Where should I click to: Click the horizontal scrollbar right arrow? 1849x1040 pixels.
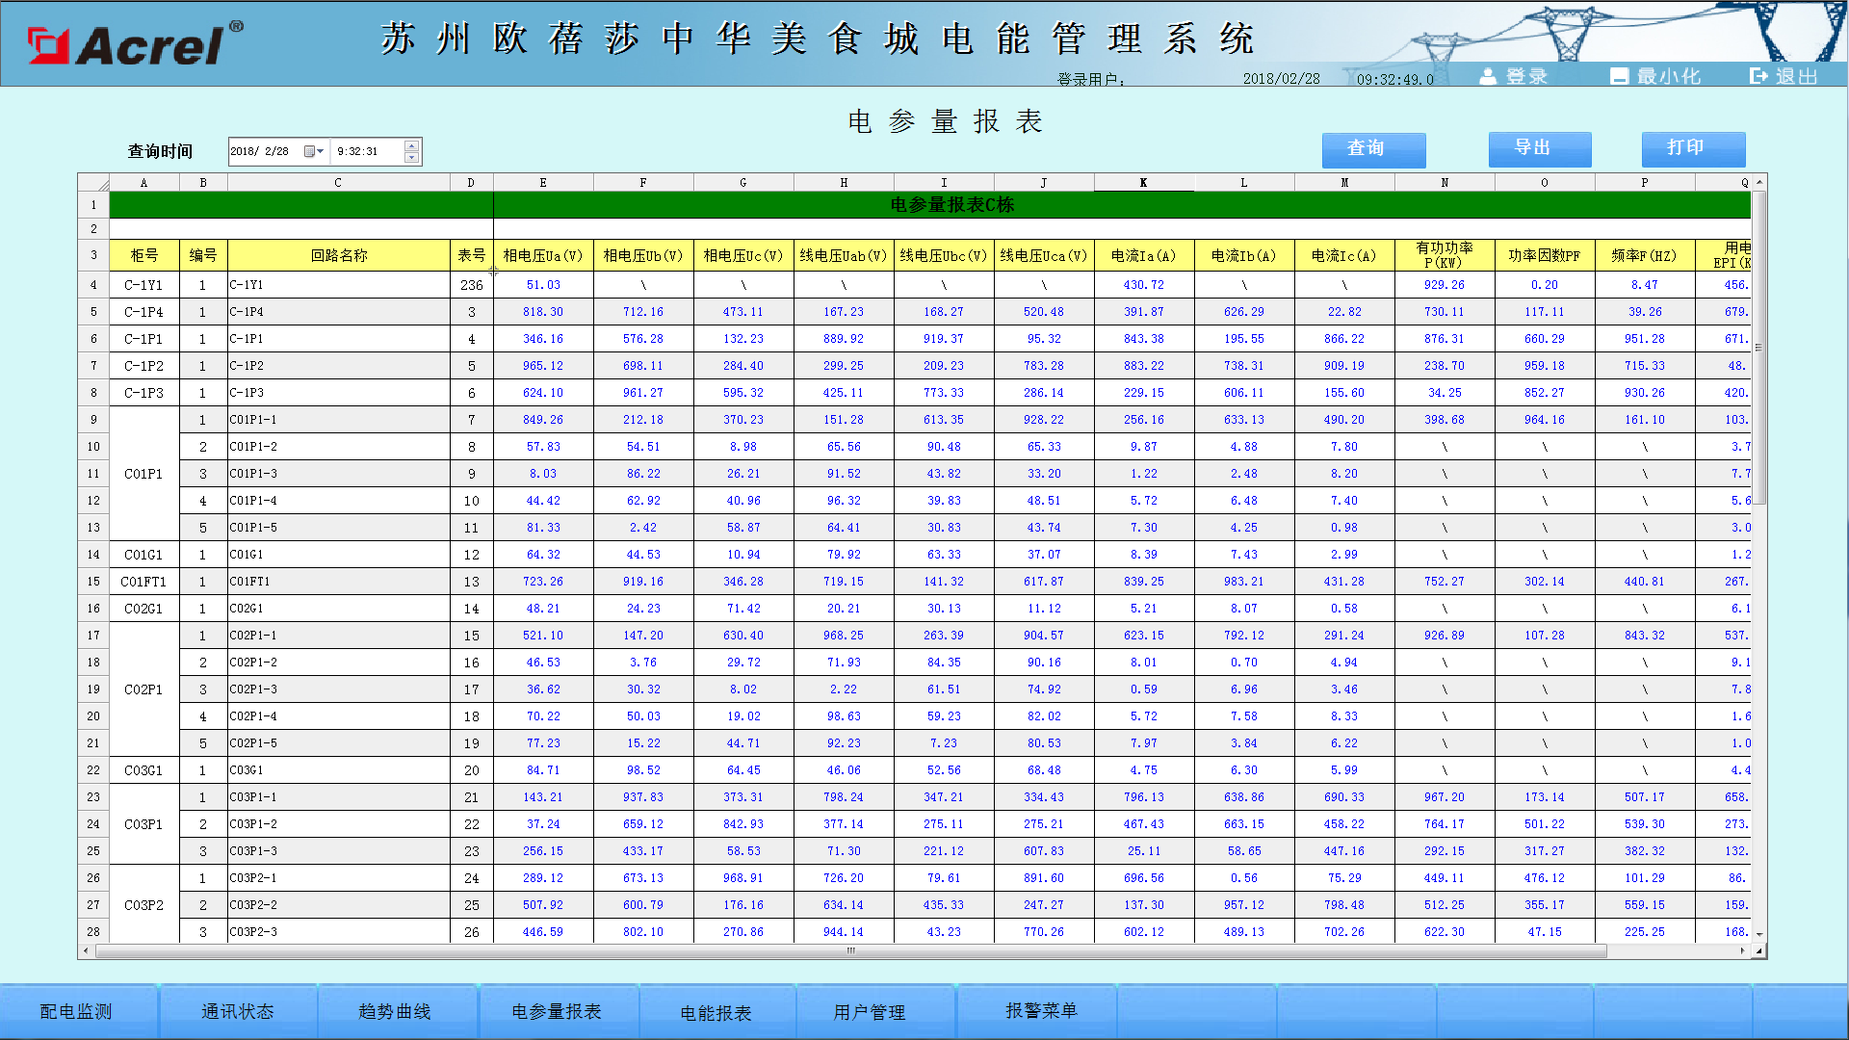tap(1741, 950)
